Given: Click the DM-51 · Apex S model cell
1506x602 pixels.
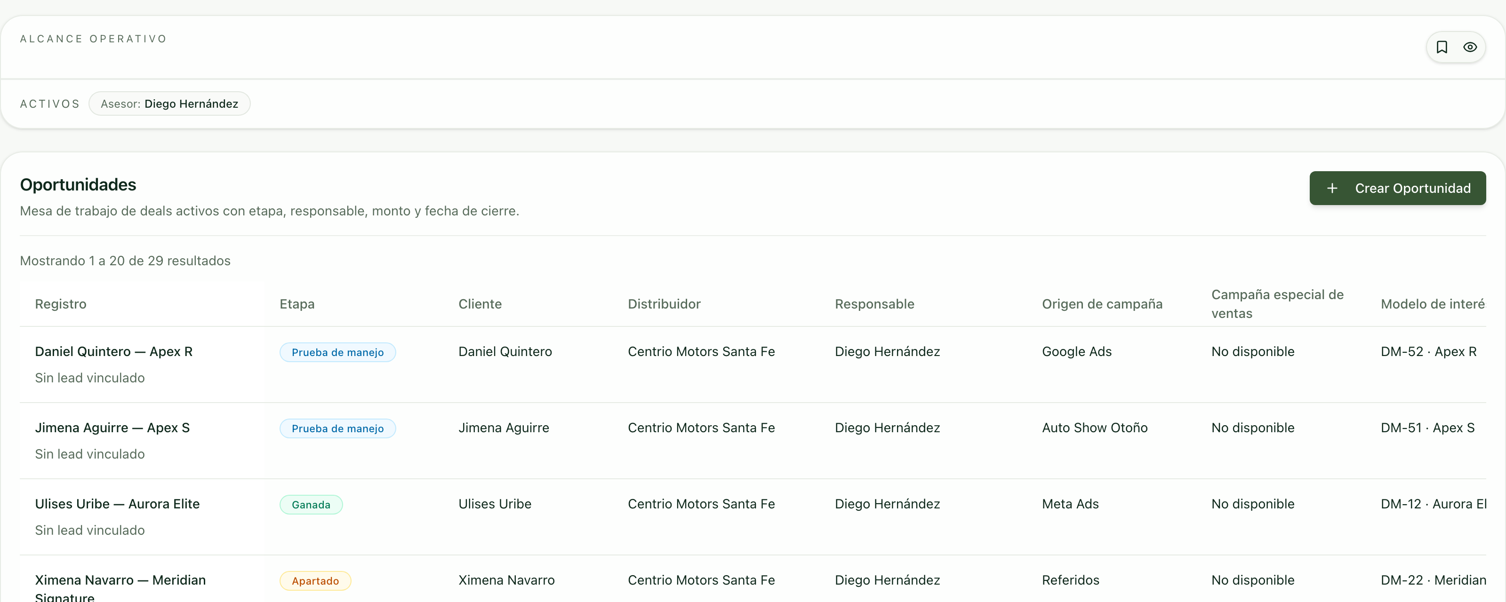Looking at the screenshot, I should [1427, 427].
